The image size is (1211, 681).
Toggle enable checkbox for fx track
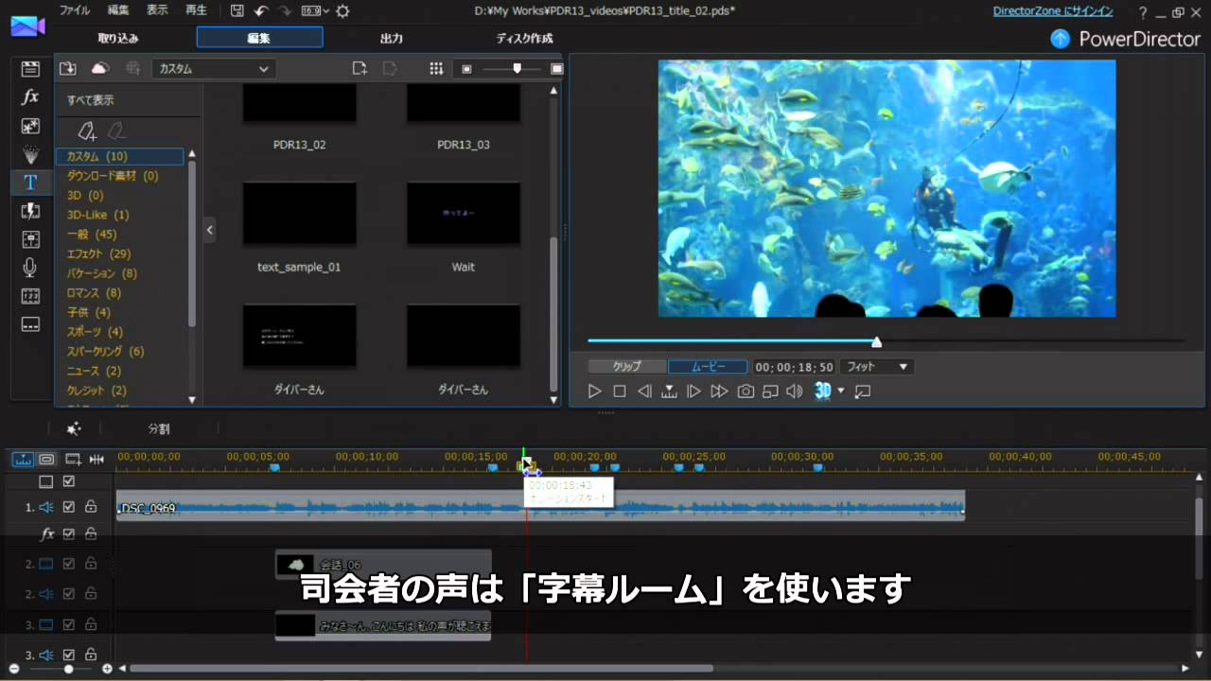68,534
